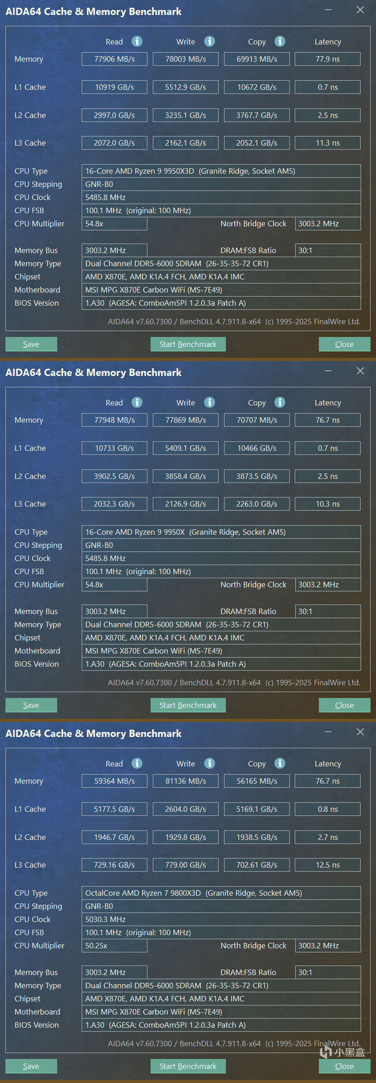Screen dimensions: 376x1083
Task: Click Copy info icon in Ryzen 9 9950X3D window
Action: point(280,41)
